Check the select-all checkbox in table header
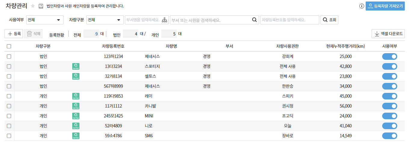Viewport: 409px width, 143px height. 9,46
